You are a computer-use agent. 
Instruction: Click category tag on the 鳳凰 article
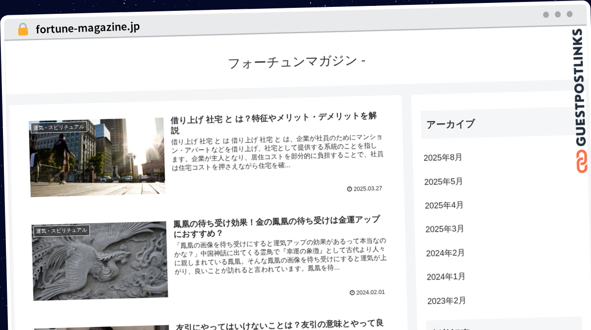tap(62, 231)
